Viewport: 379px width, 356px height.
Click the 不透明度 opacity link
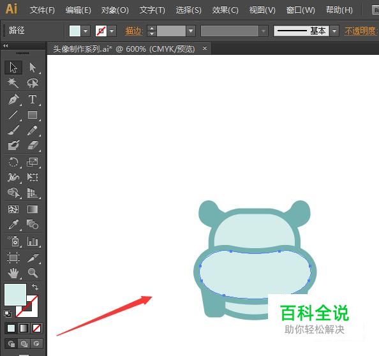[x=361, y=31]
